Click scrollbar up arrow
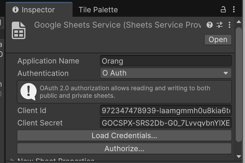The image size is (245, 163). (x=239, y=22)
